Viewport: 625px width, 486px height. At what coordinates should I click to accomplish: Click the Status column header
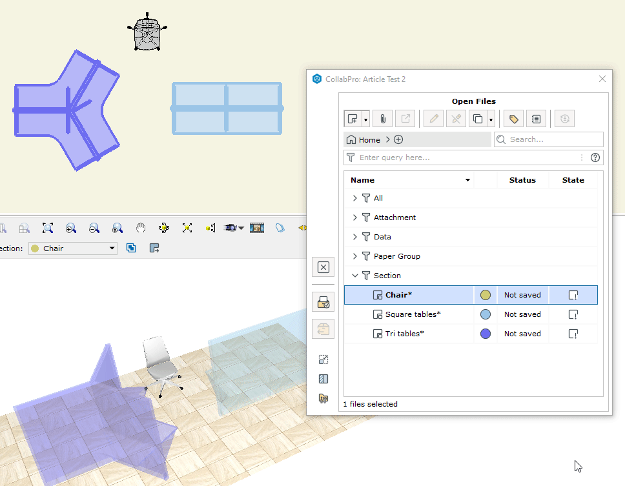pos(522,180)
